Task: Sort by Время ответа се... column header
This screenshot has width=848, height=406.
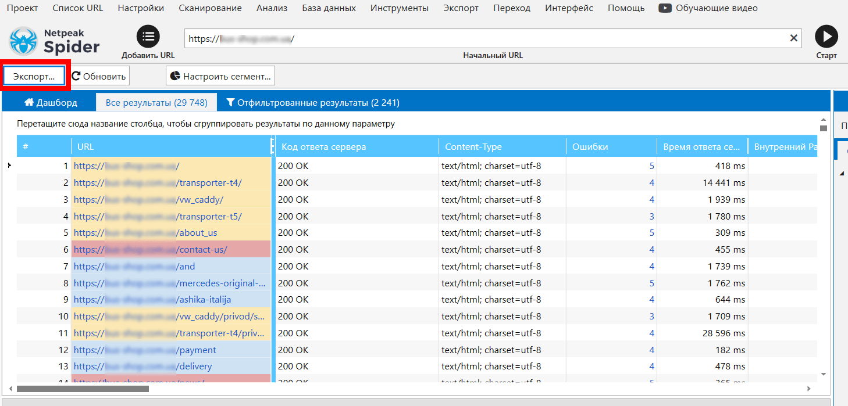Action: tap(702, 146)
